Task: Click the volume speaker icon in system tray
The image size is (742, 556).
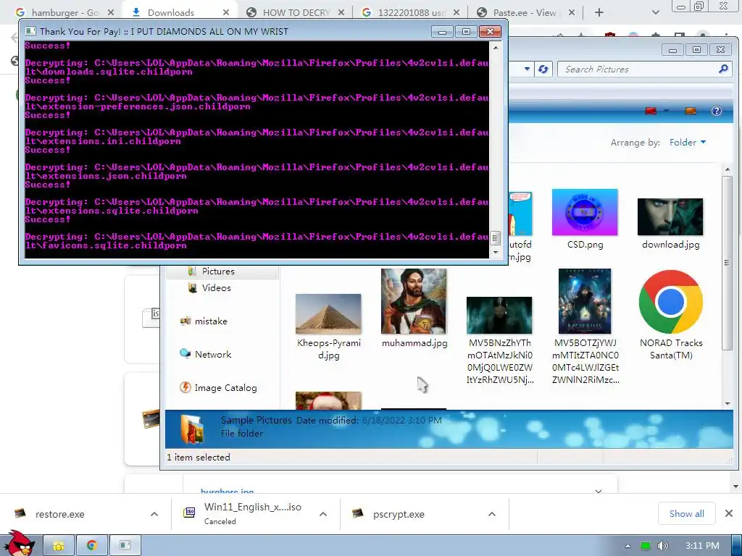Action: tap(663, 546)
